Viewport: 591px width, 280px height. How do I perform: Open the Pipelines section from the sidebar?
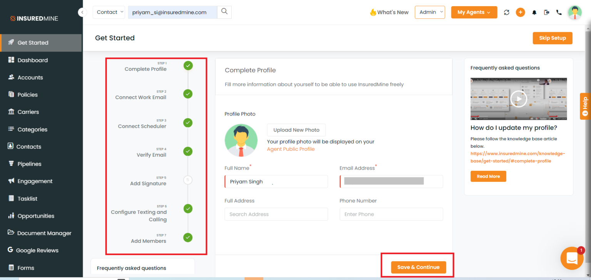pos(29,163)
